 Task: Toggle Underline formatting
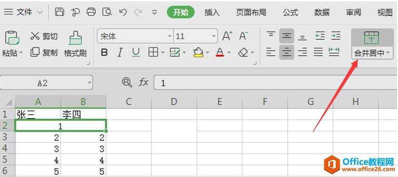pos(136,53)
